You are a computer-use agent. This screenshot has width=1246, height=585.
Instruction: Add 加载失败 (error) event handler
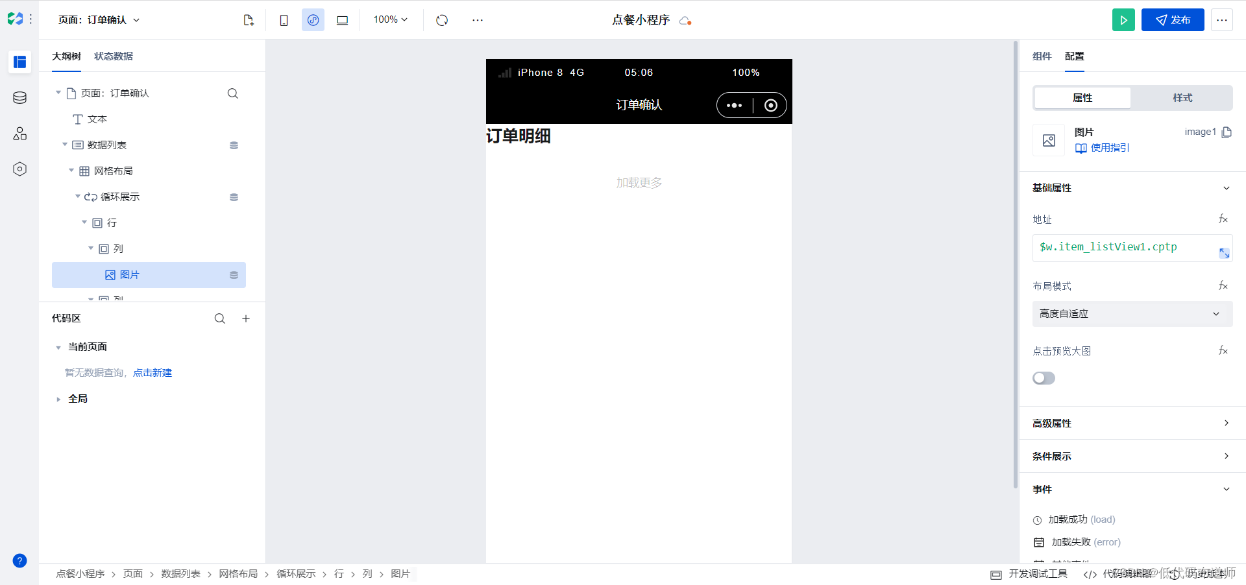[1077, 542]
